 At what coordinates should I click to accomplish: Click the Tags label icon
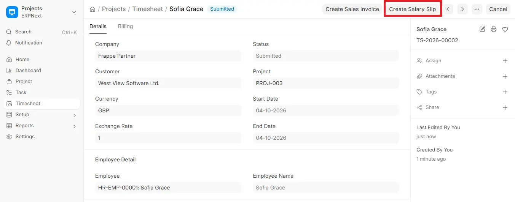[419, 92]
